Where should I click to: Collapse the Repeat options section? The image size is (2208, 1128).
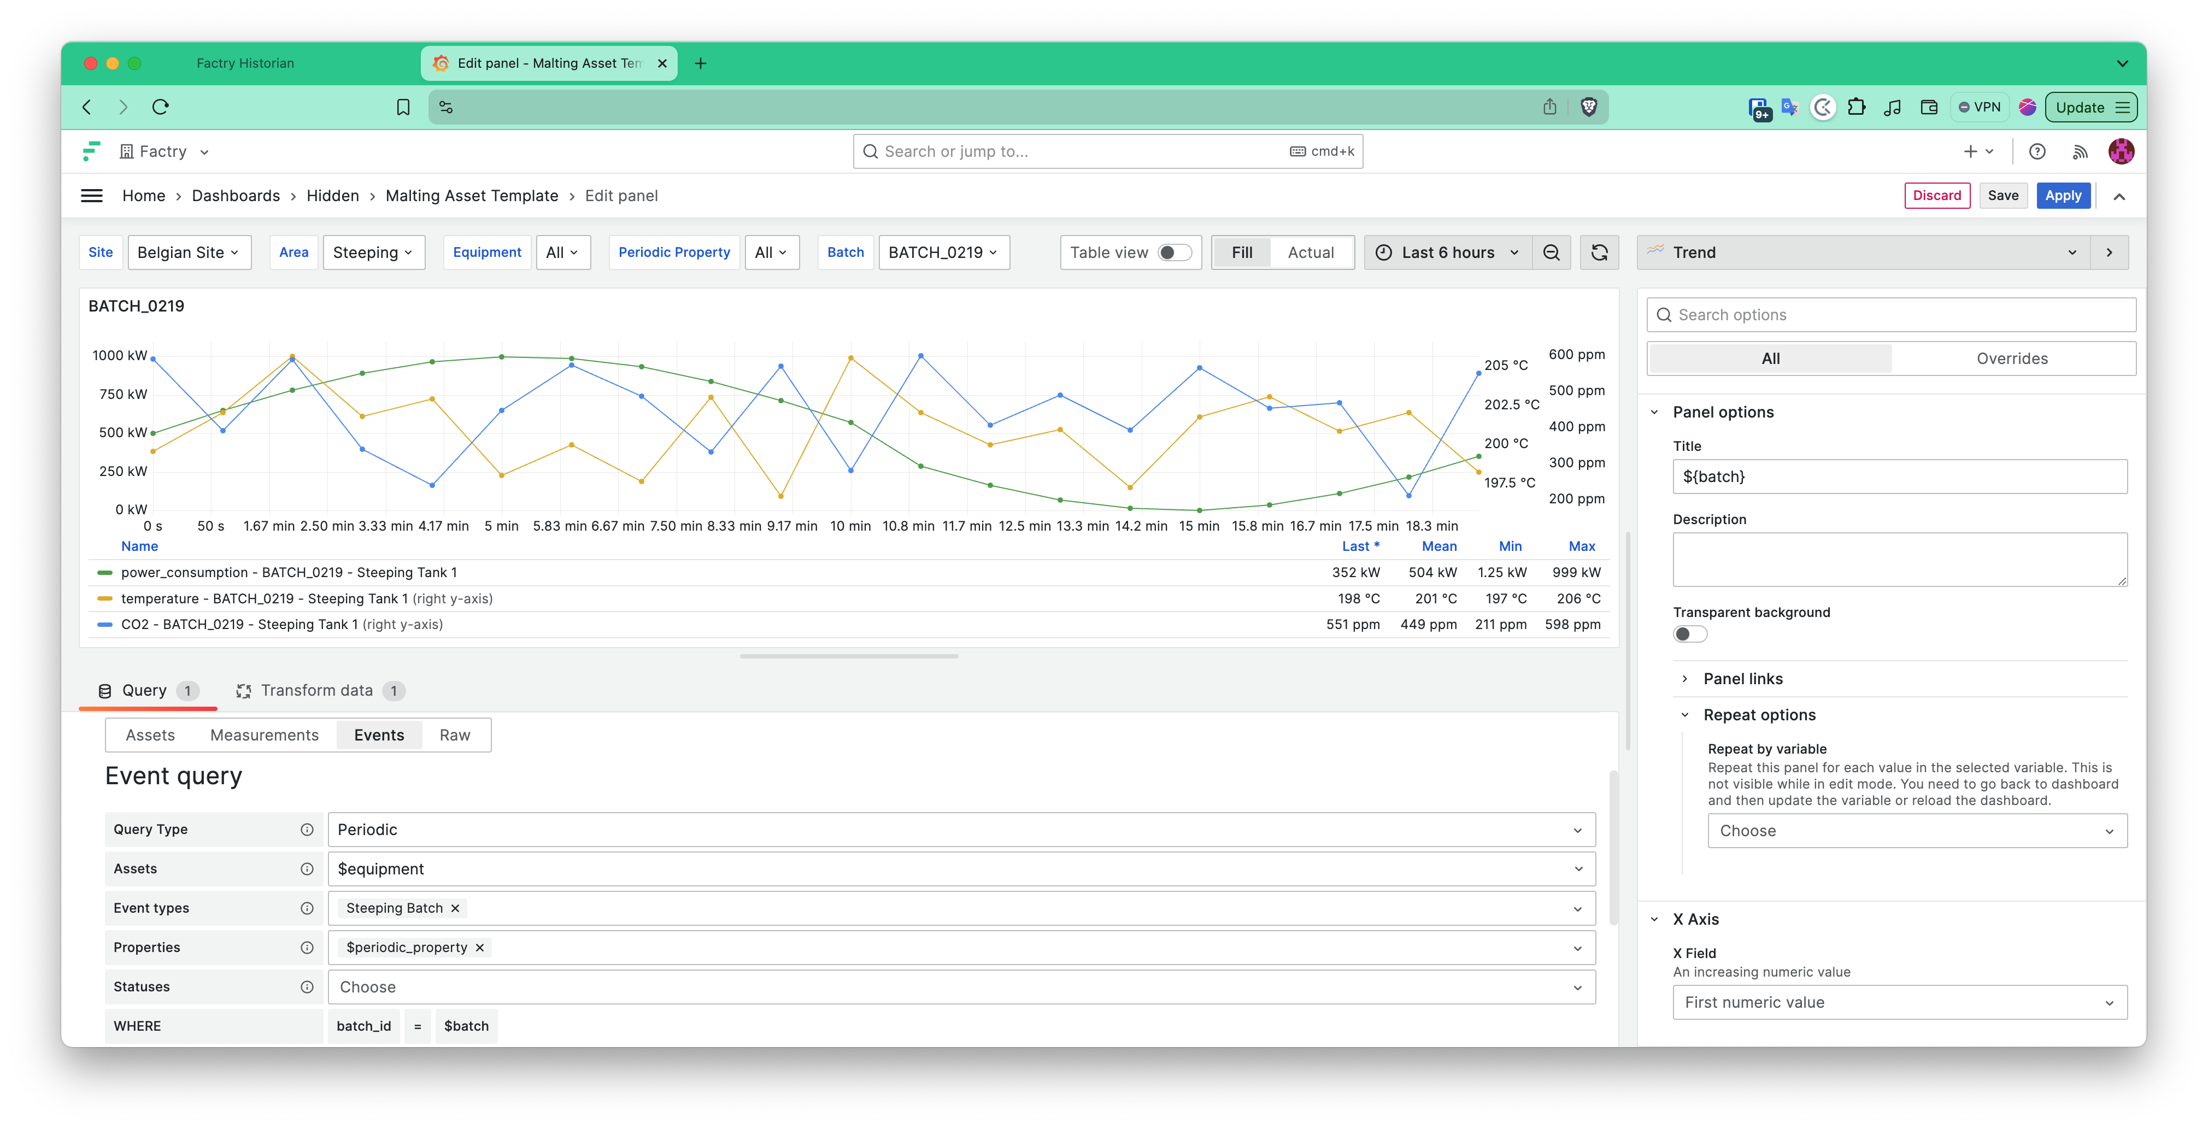(1759, 714)
